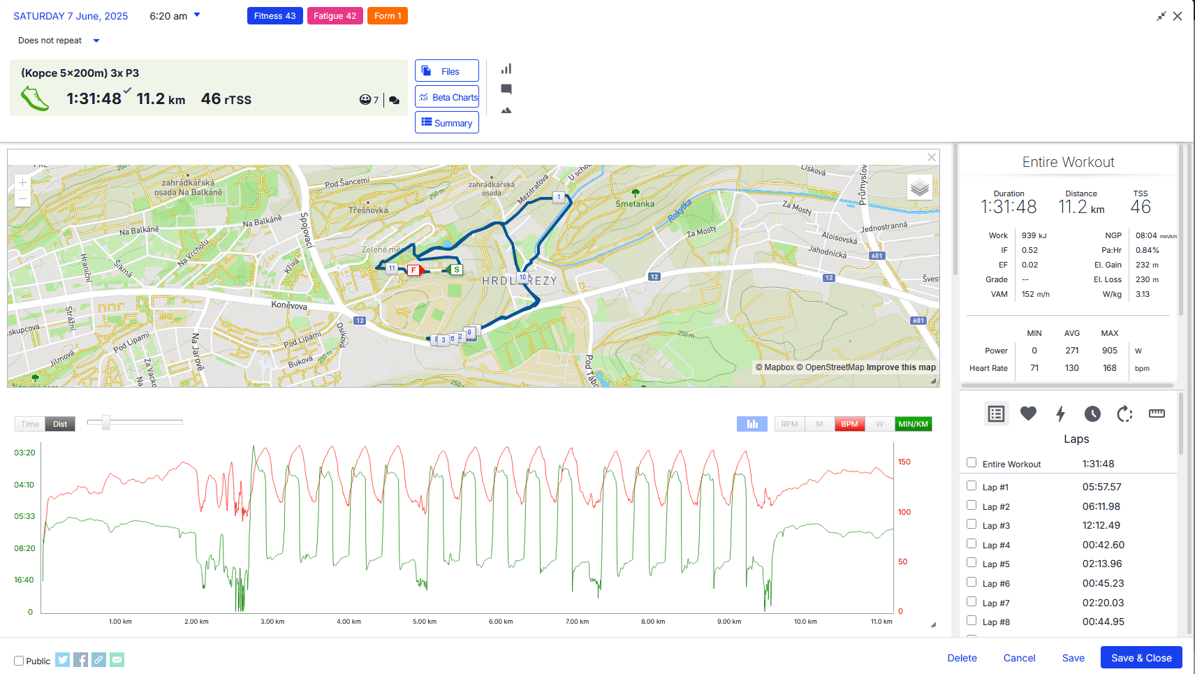Check the Lap #7 checkbox
This screenshot has height=674, width=1195.
(972, 601)
